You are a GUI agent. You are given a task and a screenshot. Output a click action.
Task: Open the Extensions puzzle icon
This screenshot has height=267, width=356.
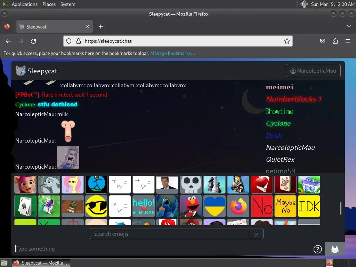coord(335,41)
